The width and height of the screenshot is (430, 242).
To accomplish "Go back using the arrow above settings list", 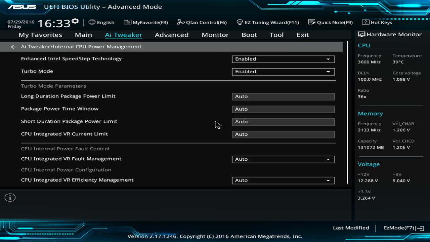I will point(13,47).
